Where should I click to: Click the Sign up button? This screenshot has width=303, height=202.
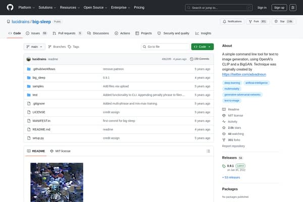[279, 8]
